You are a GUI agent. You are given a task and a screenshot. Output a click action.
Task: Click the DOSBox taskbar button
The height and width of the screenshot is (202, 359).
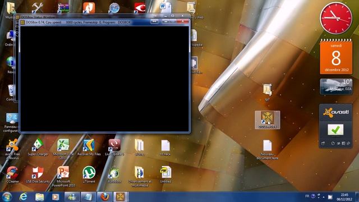tap(121, 197)
